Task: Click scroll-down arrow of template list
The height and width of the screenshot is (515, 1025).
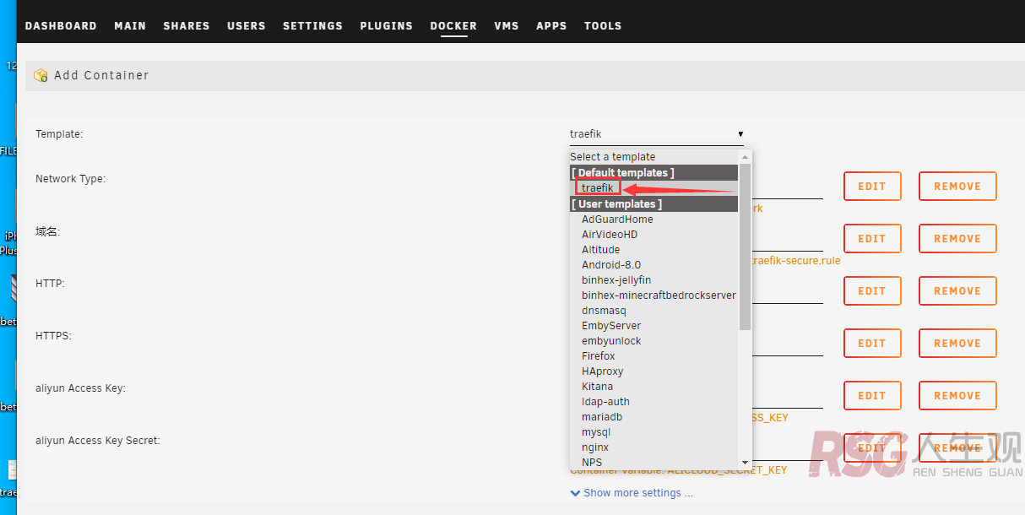Action: pos(745,462)
